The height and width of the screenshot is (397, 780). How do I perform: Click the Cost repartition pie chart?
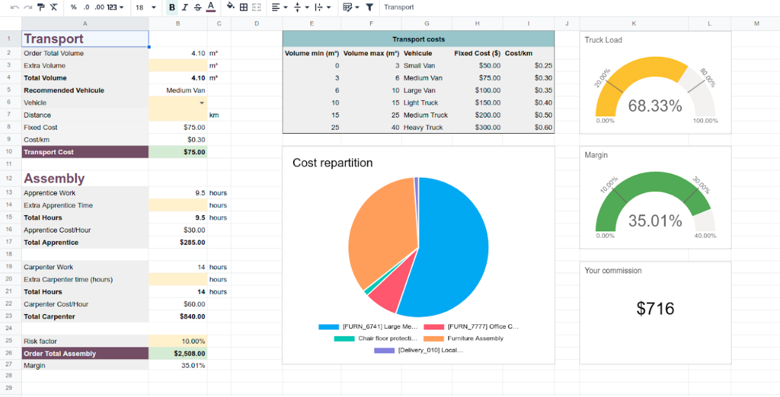[418, 247]
